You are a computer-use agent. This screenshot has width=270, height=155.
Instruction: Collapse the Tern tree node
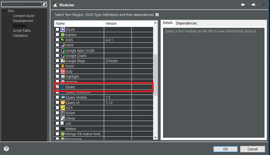[4, 11]
